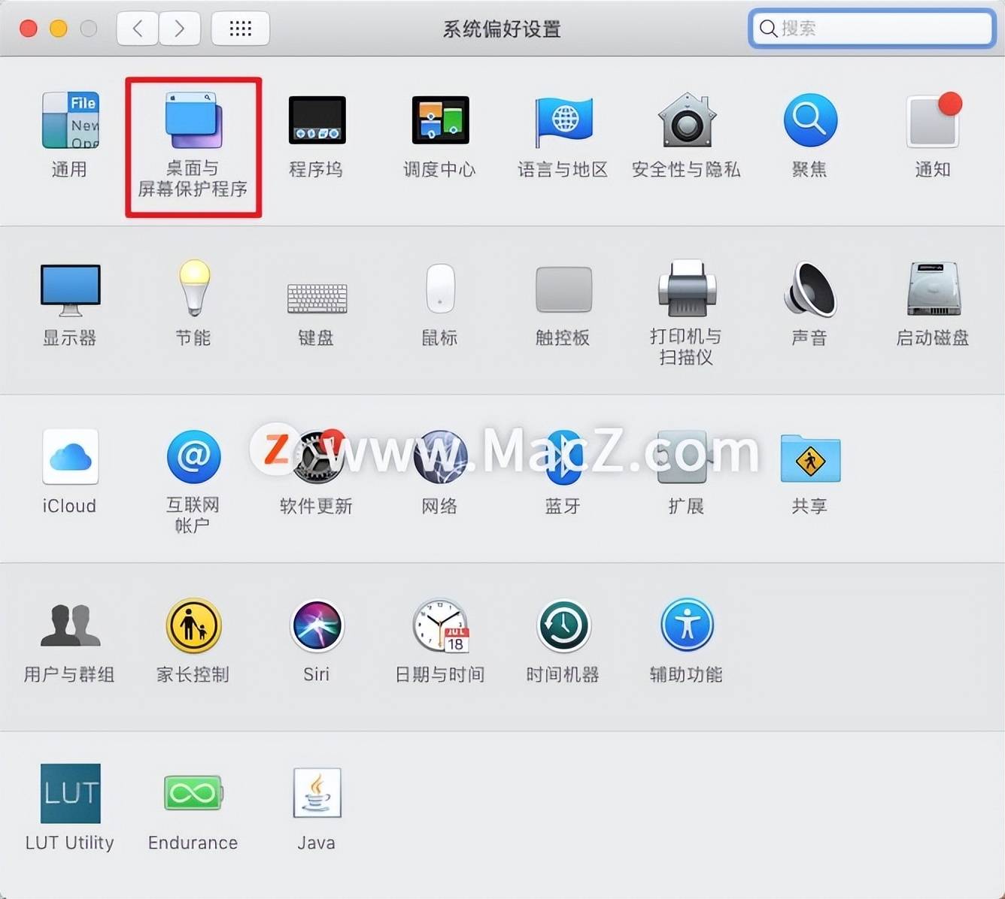Open the Java preference pane
Image resolution: width=1005 pixels, height=899 pixels.
317,794
